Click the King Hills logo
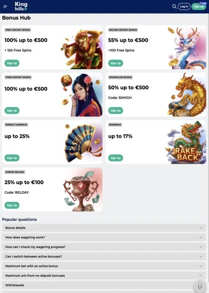Image resolution: width=209 pixels, height=293 pixels. pyautogui.click(x=21, y=6)
